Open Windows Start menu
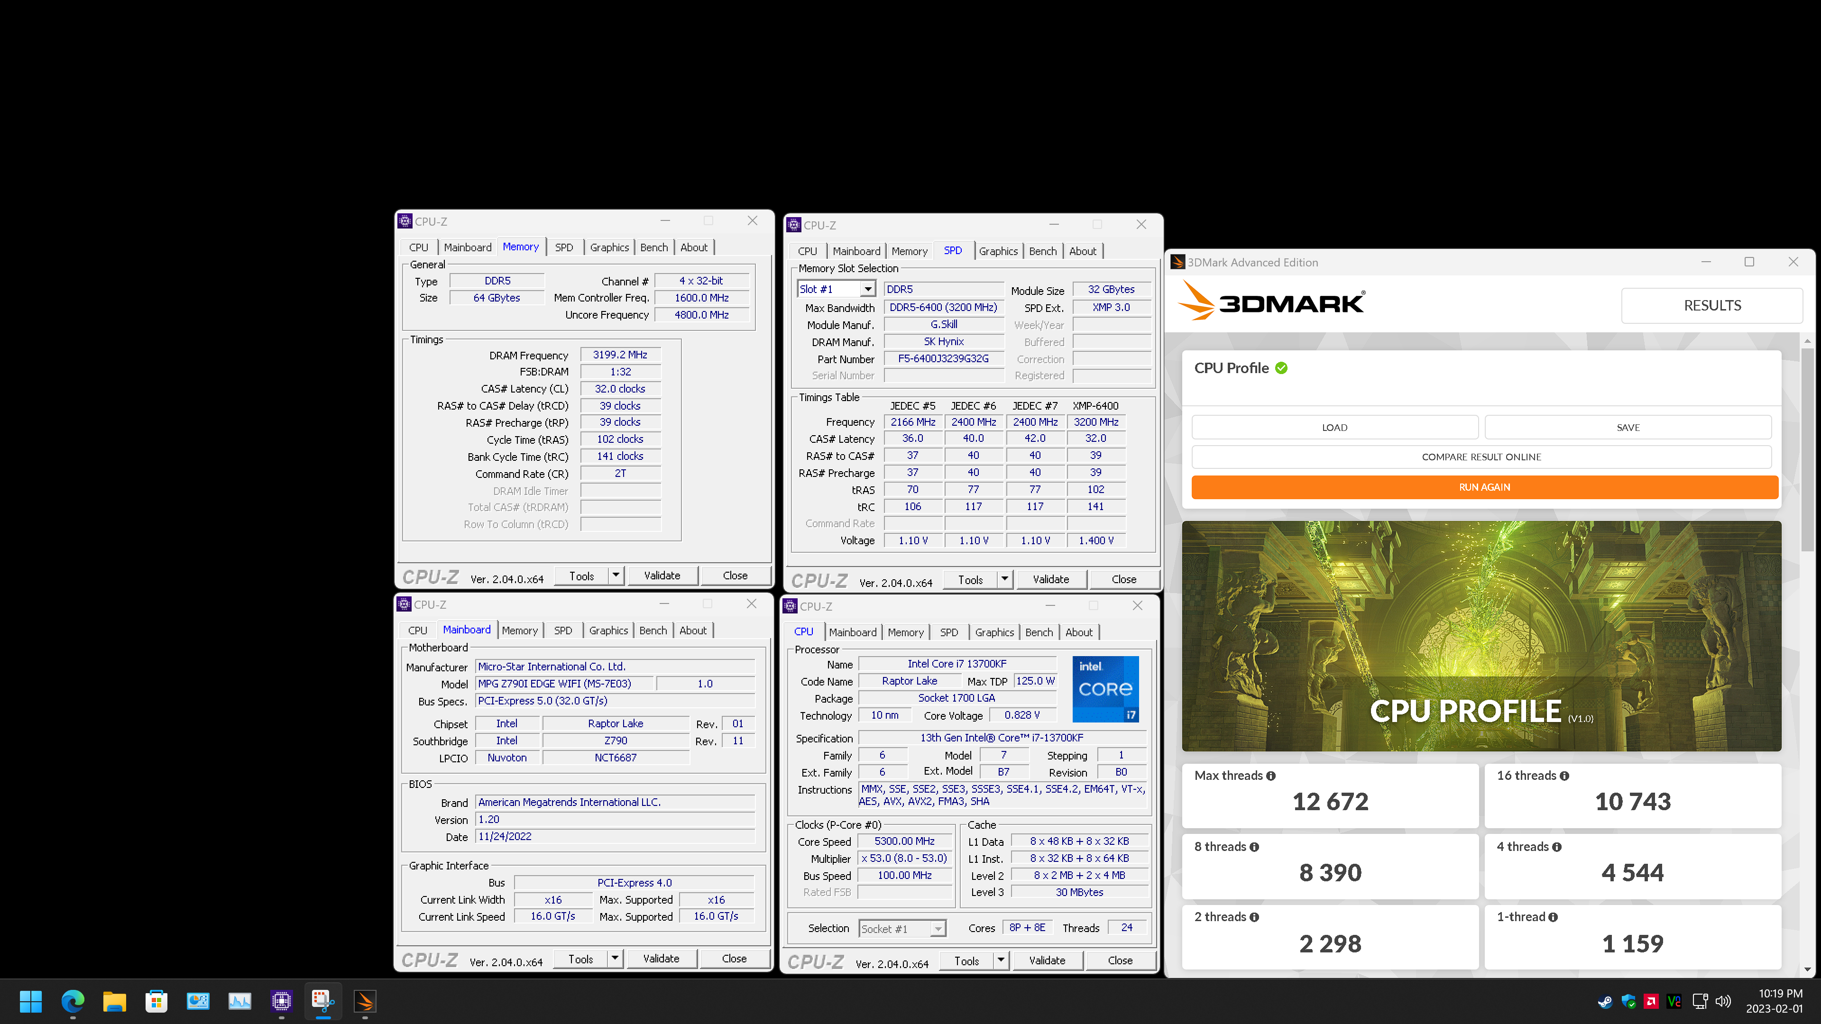This screenshot has width=1821, height=1024. tap(31, 1001)
